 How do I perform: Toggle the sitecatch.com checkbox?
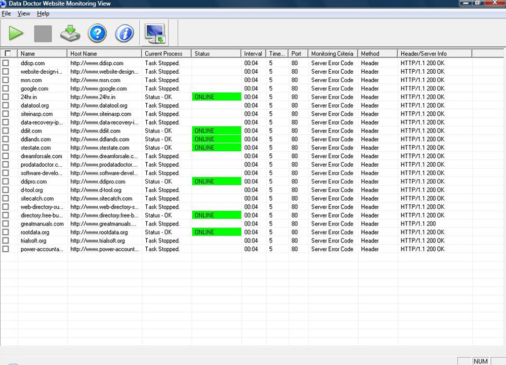[5, 198]
